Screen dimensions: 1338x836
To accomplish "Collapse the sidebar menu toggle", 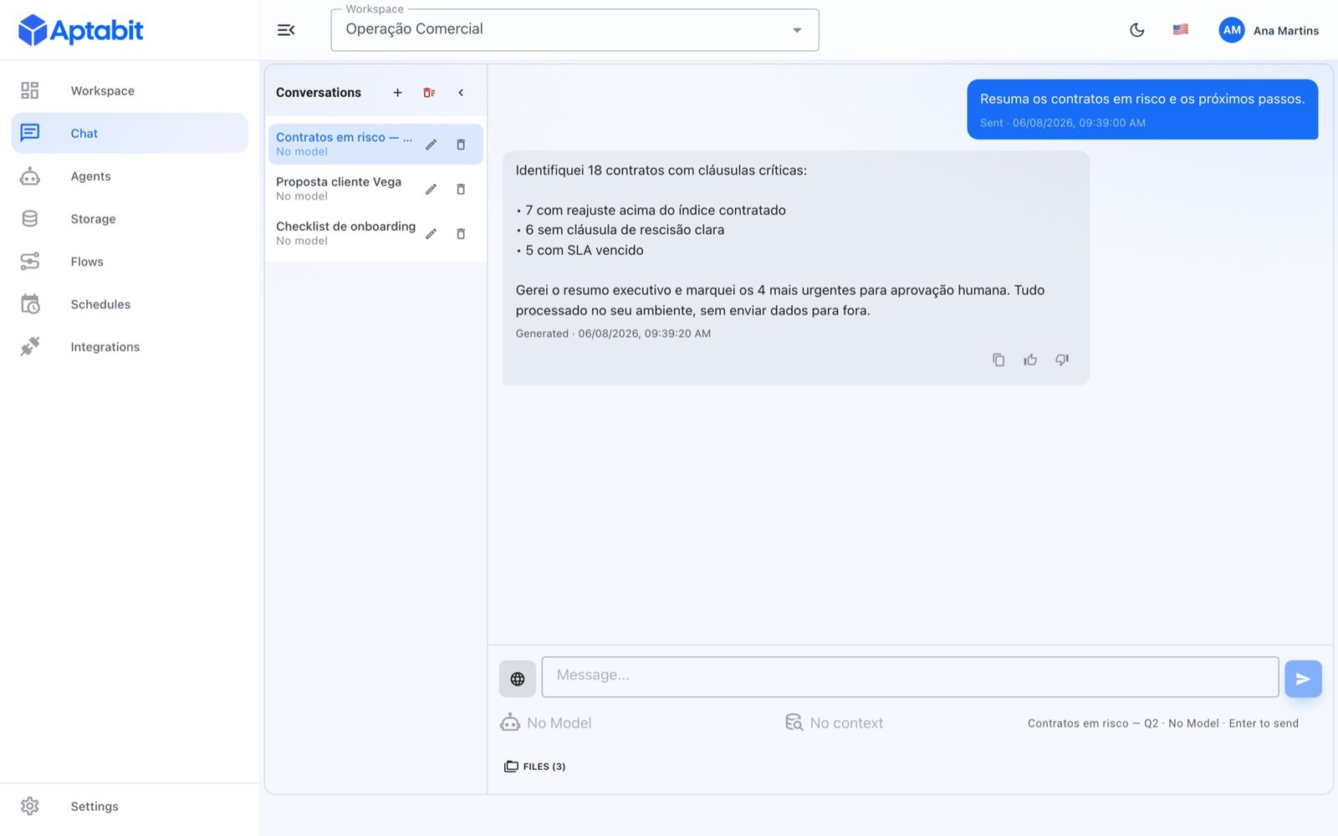I will tap(286, 30).
